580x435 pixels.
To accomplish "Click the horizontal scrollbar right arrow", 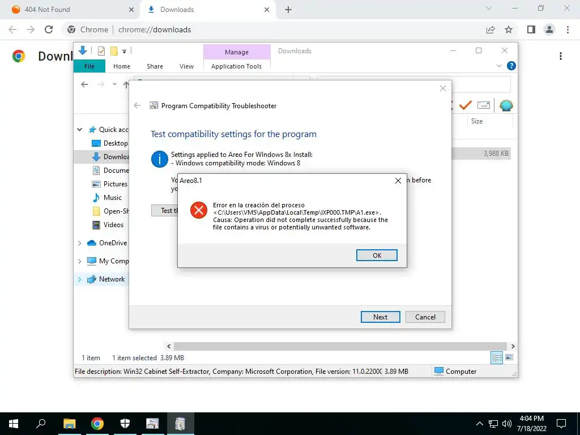I will [513, 346].
